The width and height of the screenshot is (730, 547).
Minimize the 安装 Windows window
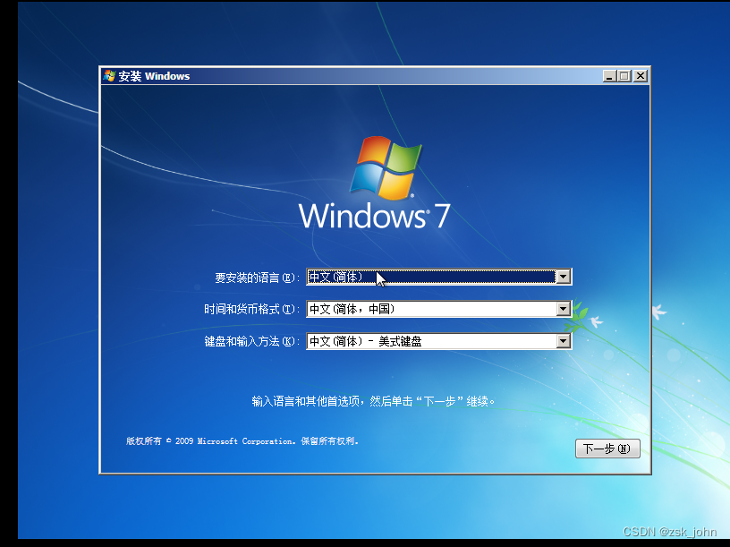tap(609, 76)
